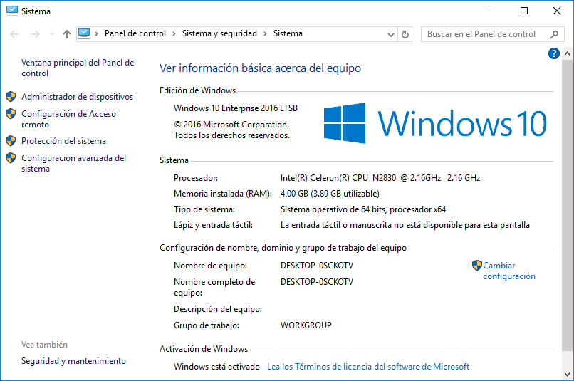The width and height of the screenshot is (574, 381).
Task: Select the WORKGROUP value
Action: (306, 325)
